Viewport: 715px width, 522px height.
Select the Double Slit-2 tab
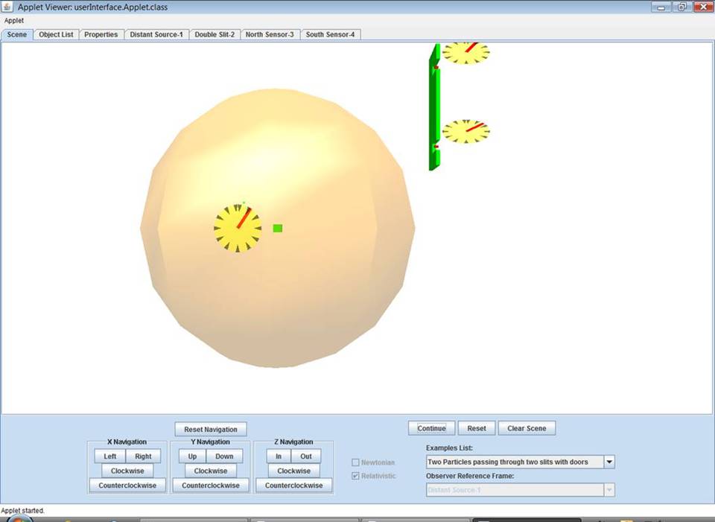click(x=214, y=34)
